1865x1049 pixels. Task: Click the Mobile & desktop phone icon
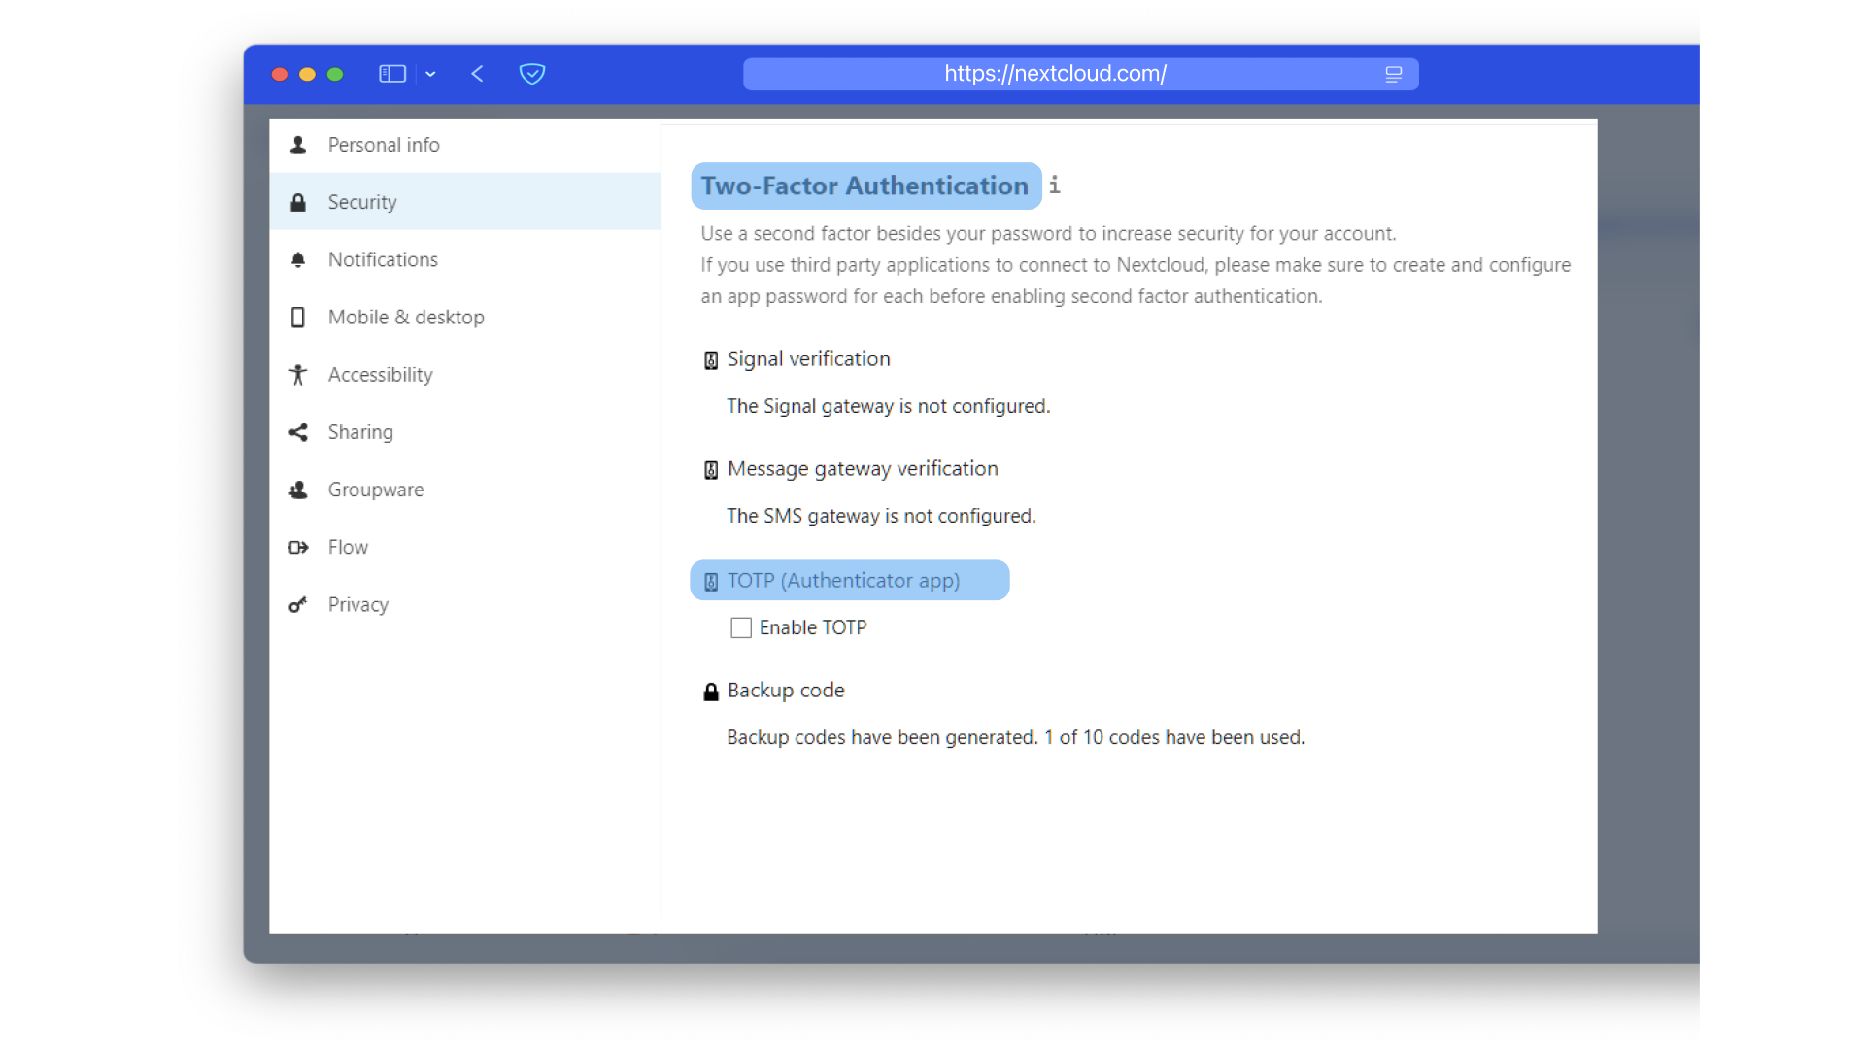[x=298, y=317]
